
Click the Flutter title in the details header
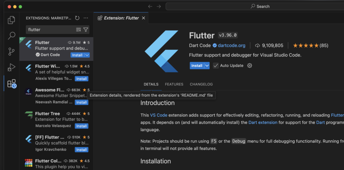click(202, 36)
